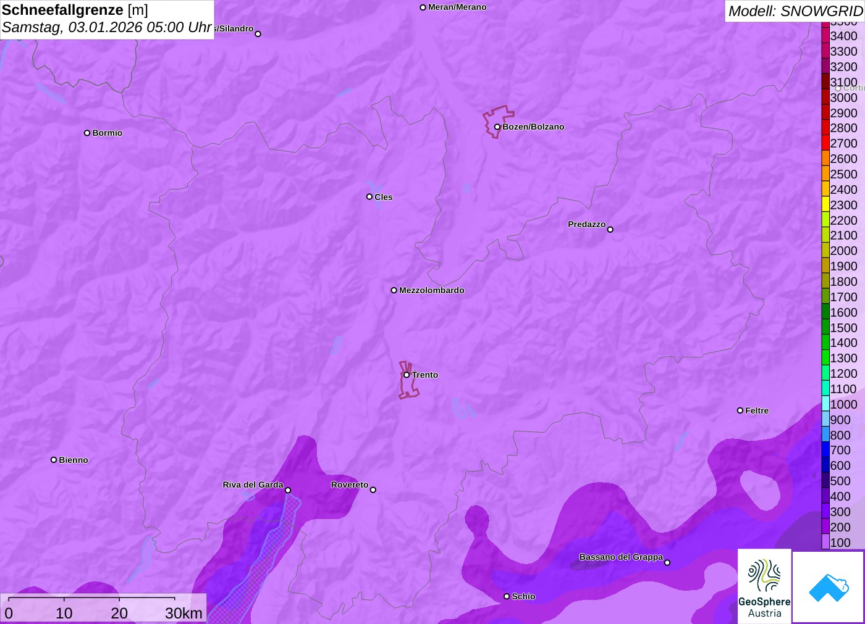
Task: Click the 2000 legend value
Action: (x=843, y=251)
